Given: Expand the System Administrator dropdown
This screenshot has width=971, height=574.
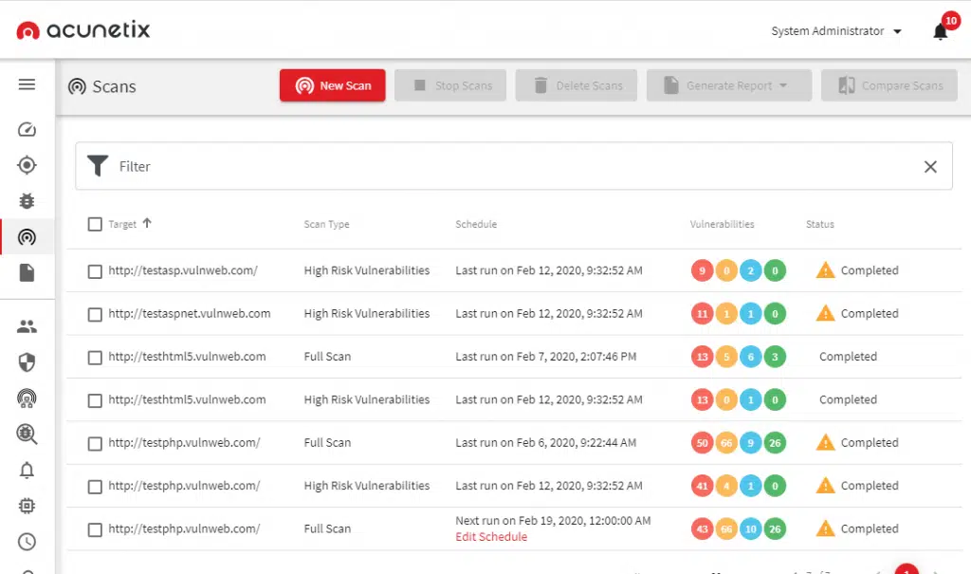Looking at the screenshot, I should [836, 31].
